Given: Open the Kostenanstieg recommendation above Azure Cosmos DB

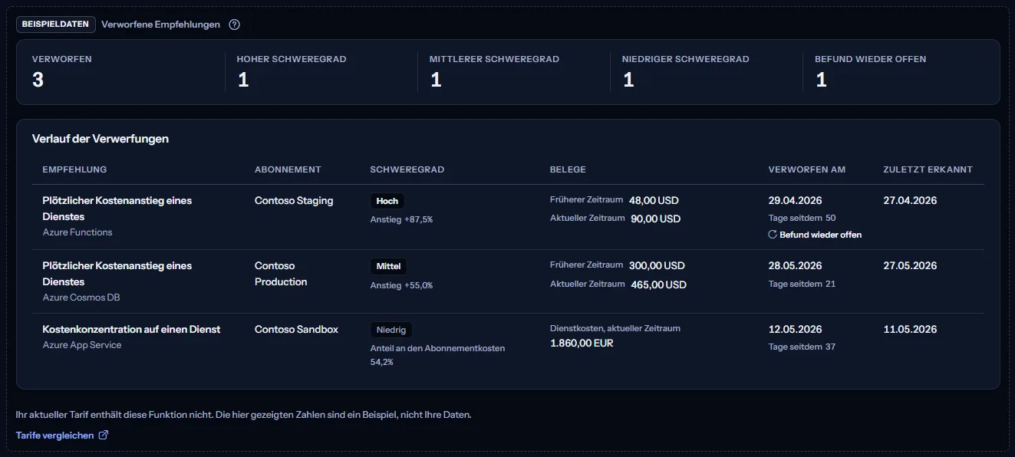Looking at the screenshot, I should pyautogui.click(x=117, y=274).
